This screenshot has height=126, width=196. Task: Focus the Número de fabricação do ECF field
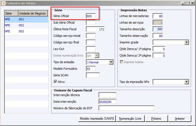click(x=126, y=108)
